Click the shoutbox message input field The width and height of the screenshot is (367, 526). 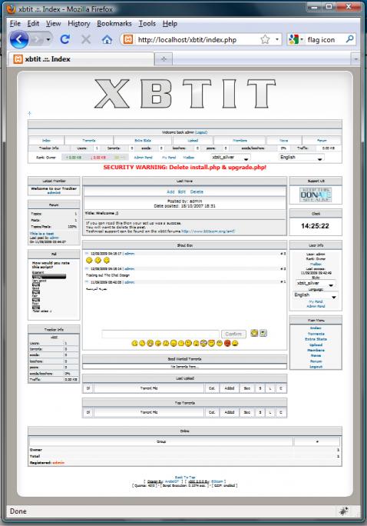(x=160, y=334)
